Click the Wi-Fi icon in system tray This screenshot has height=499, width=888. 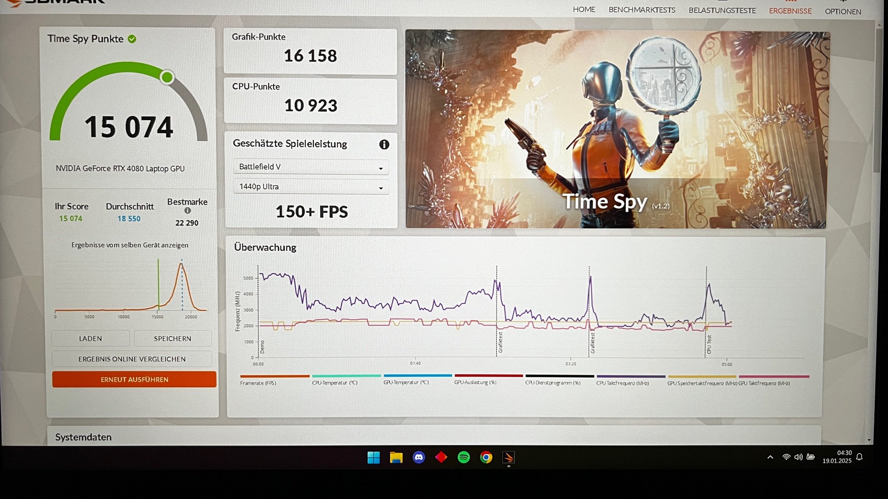(x=786, y=457)
